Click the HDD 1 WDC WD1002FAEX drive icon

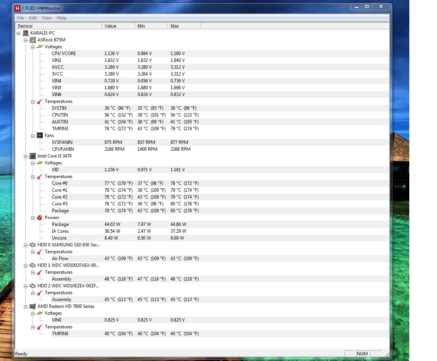[x=33, y=265]
